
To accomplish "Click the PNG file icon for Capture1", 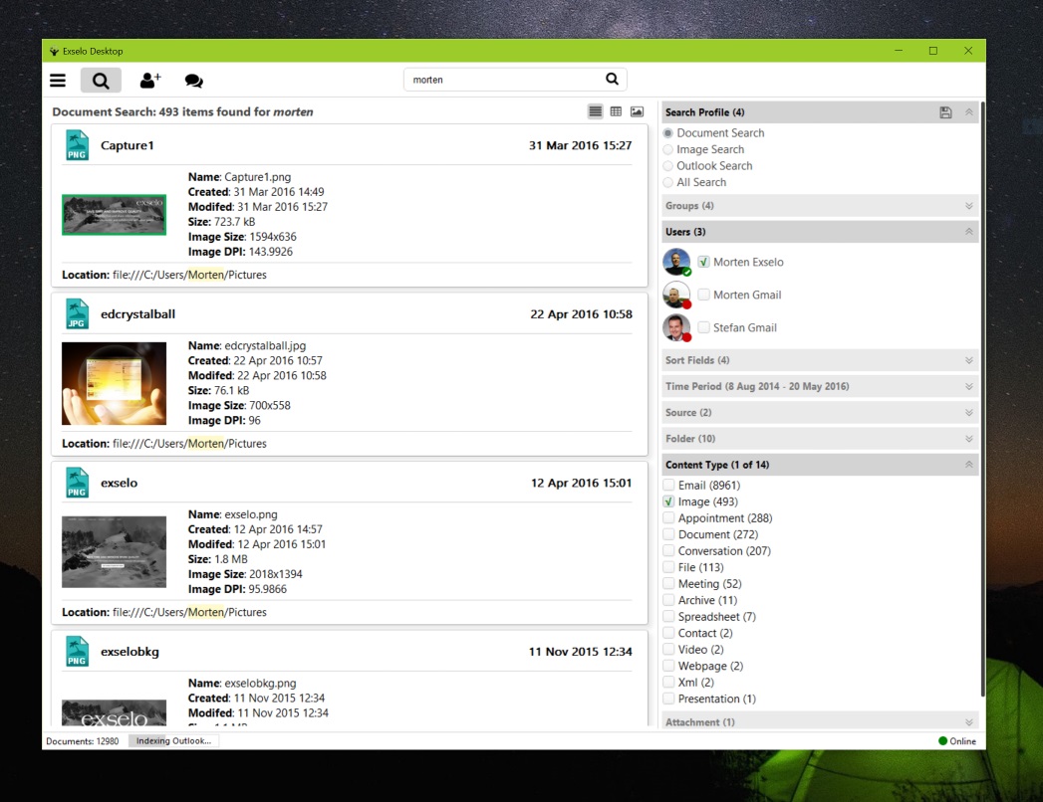I will click(77, 145).
